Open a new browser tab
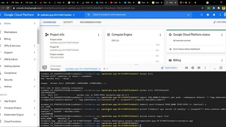Viewport: 226px width, 127px height. (x=195, y=2)
